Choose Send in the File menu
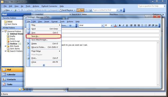The height and width of the screenshot is (97, 168). click(x=44, y=29)
